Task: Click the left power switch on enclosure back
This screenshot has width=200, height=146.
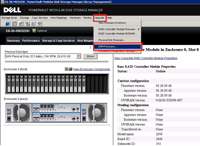Action: 9,118
